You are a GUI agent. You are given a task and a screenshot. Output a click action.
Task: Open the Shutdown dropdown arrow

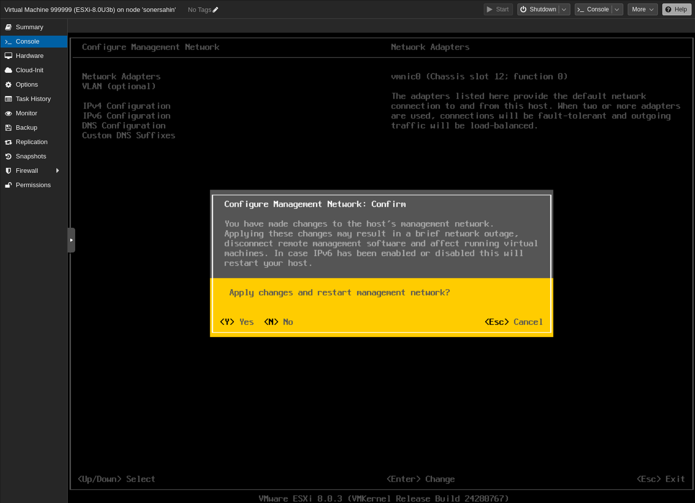pyautogui.click(x=564, y=9)
